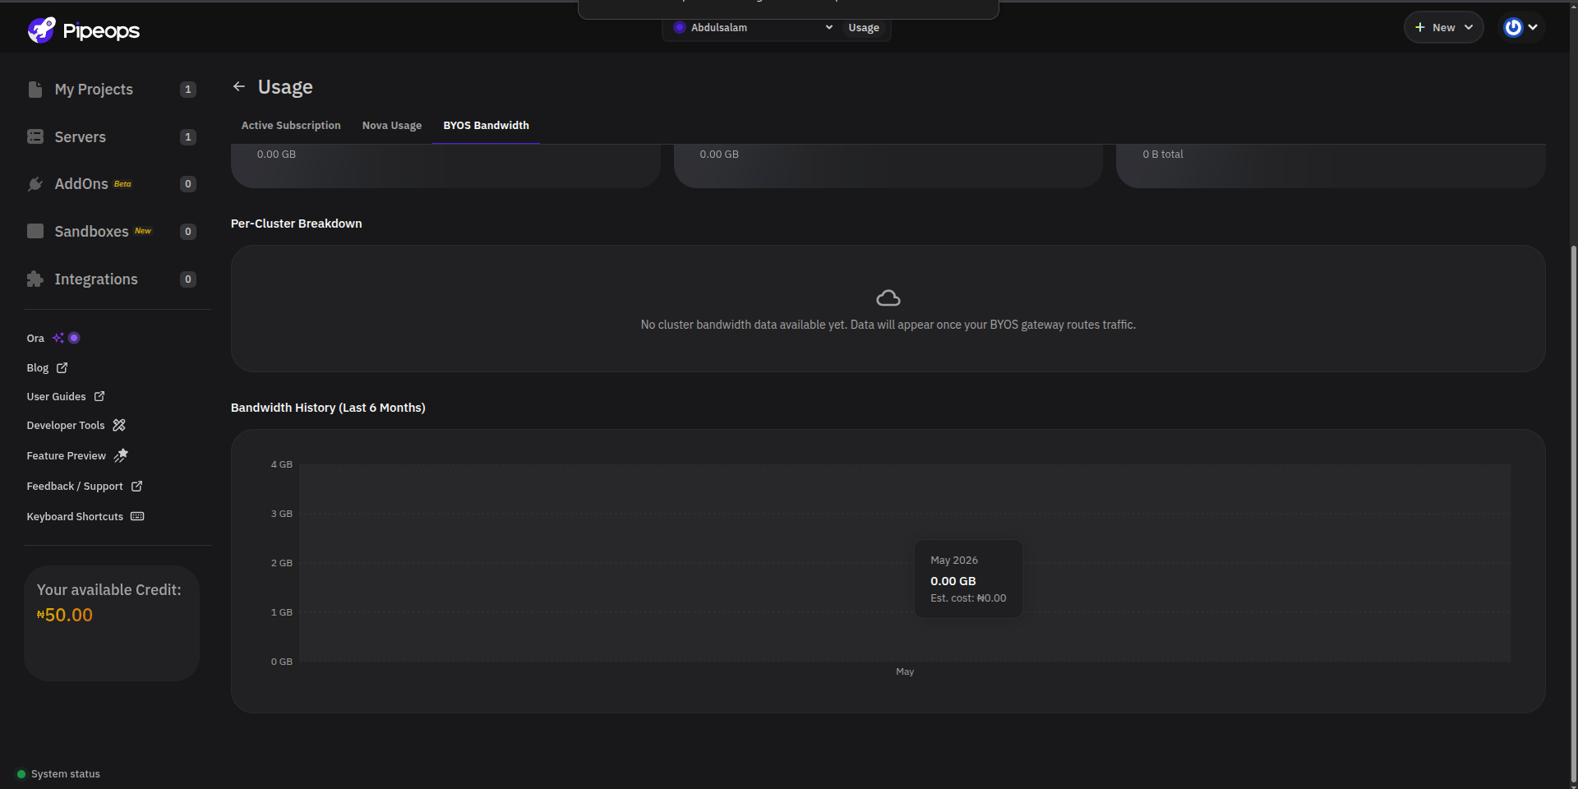The width and height of the screenshot is (1578, 789).
Task: Click the Feature Preview shooting star icon
Action: click(121, 455)
